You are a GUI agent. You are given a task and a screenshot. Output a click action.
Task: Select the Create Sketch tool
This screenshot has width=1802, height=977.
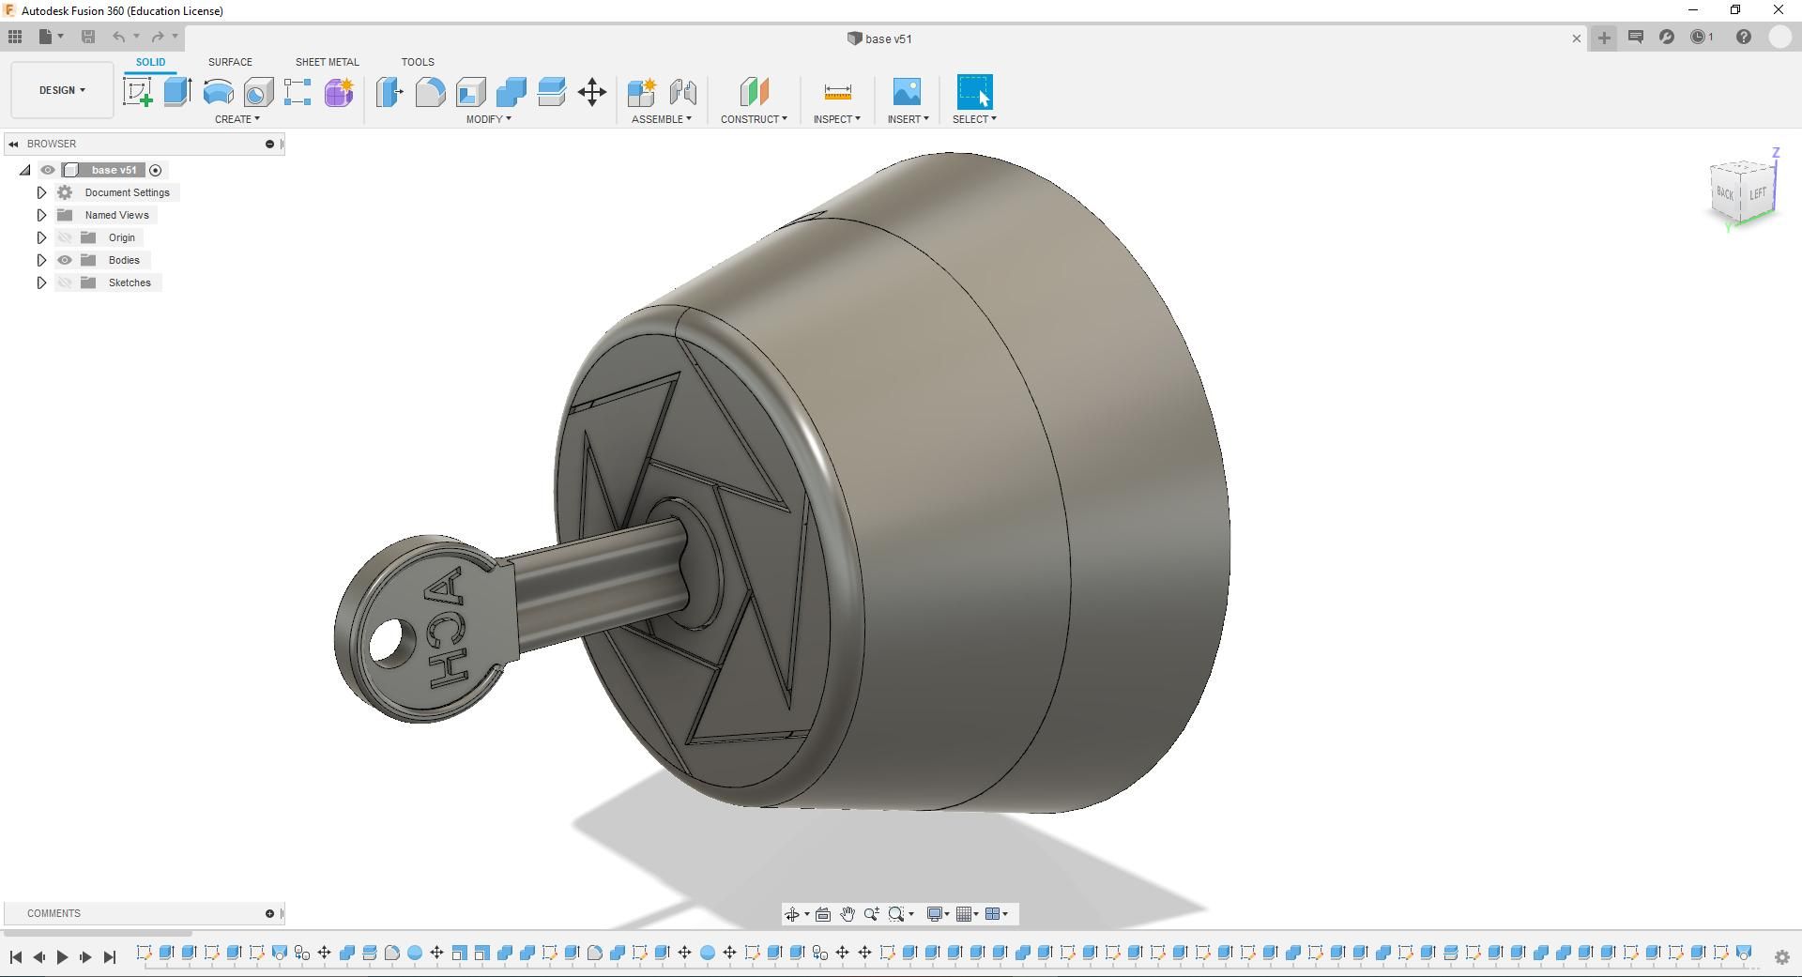point(138,92)
